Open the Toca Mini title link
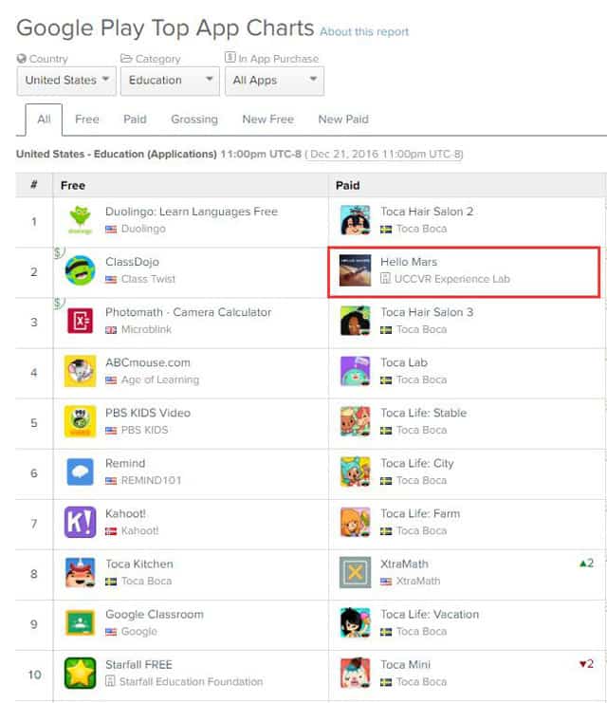607x703 pixels. click(405, 664)
